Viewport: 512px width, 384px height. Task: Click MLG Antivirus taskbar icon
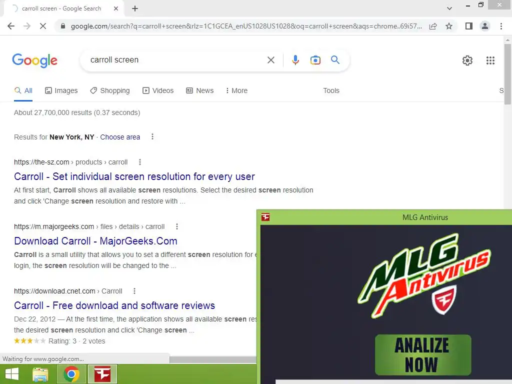(x=102, y=374)
